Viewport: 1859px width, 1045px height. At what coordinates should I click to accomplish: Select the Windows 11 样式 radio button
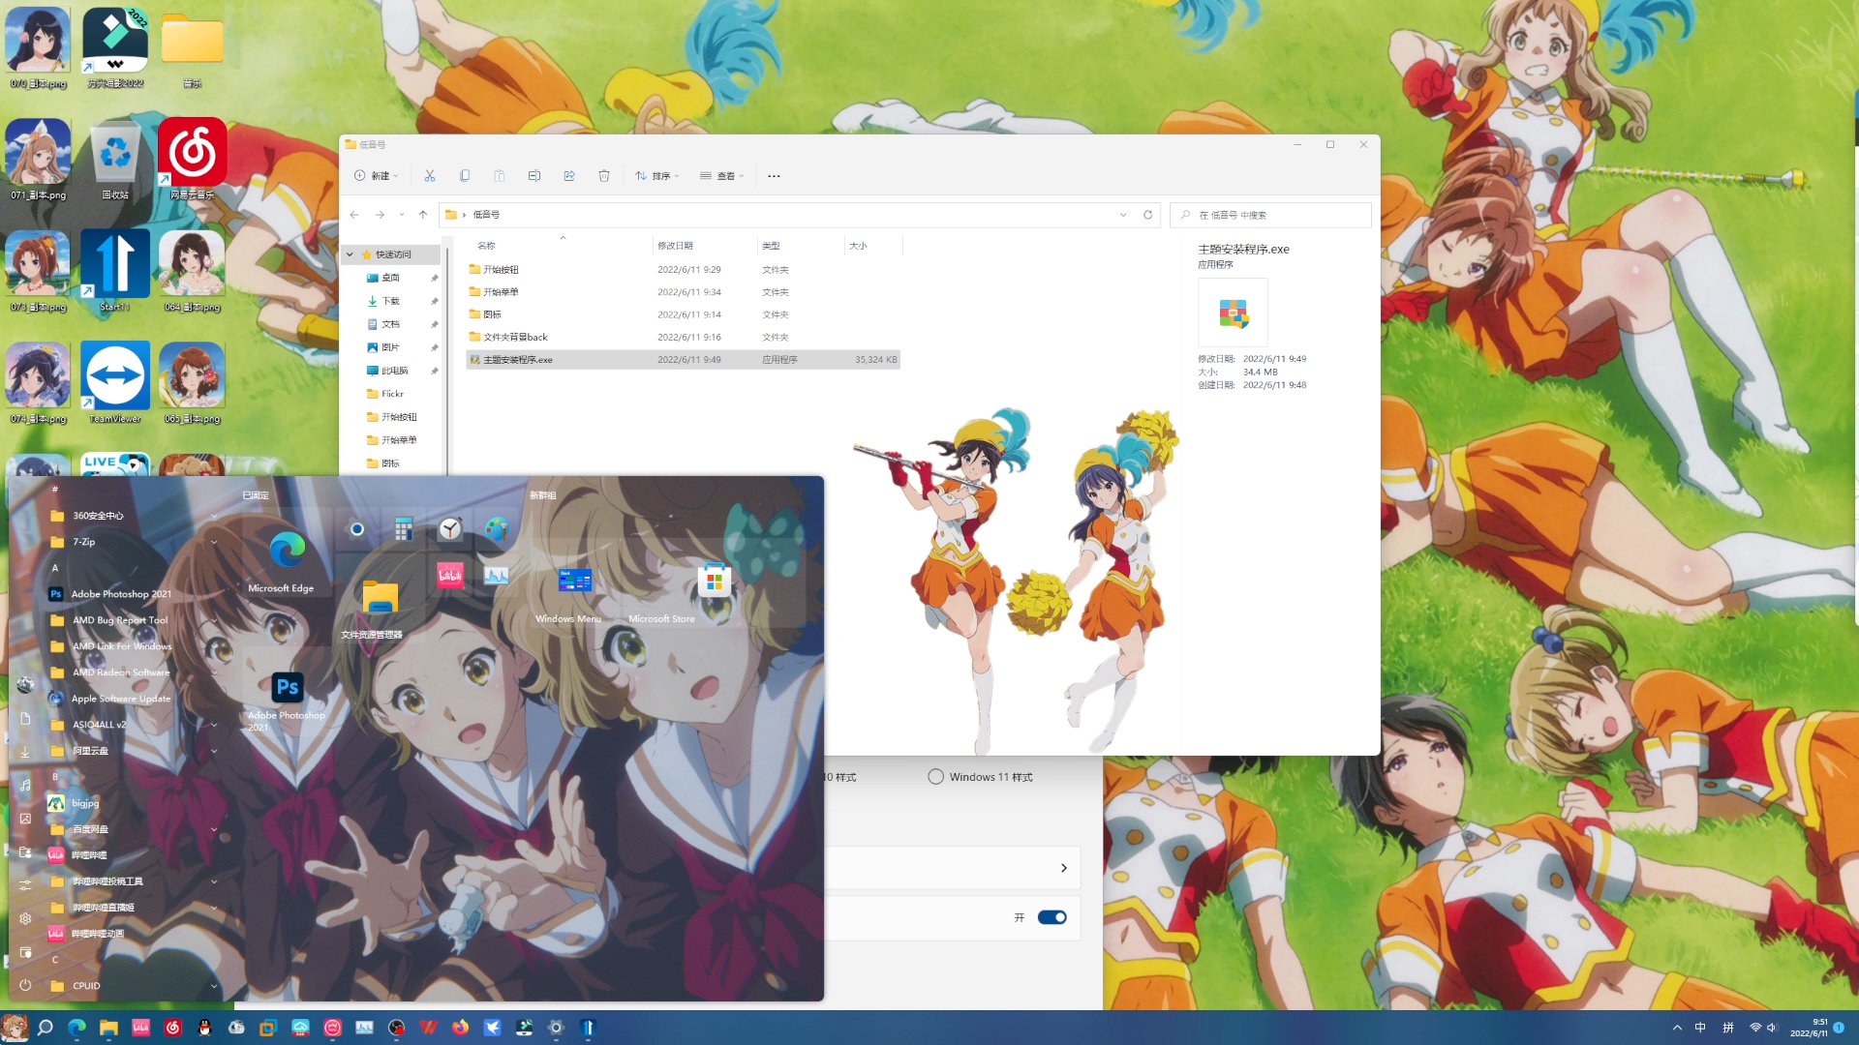[935, 777]
